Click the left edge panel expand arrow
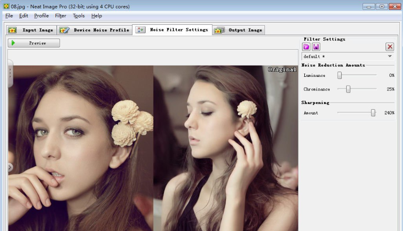This screenshot has height=231, width=403. tap(10, 167)
